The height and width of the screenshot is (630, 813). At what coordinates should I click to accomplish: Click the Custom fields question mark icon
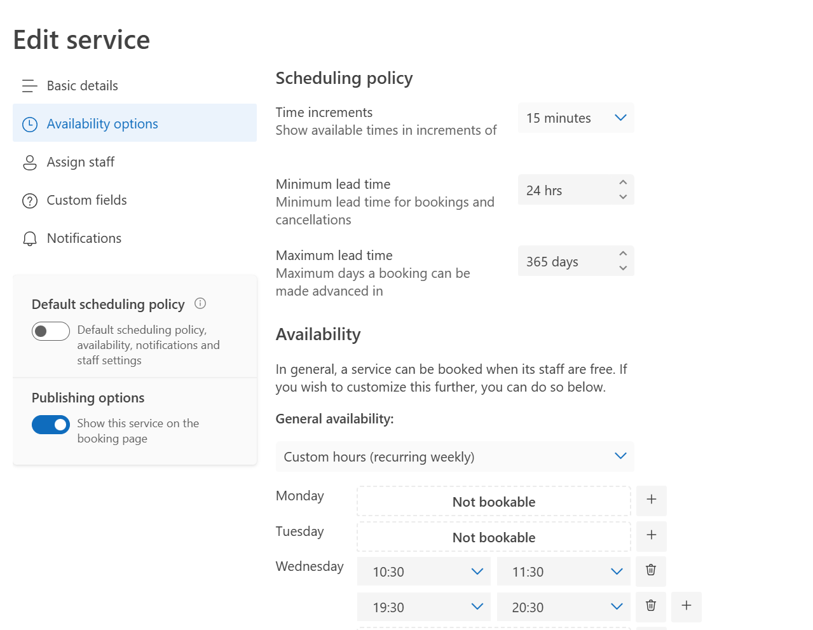click(30, 201)
